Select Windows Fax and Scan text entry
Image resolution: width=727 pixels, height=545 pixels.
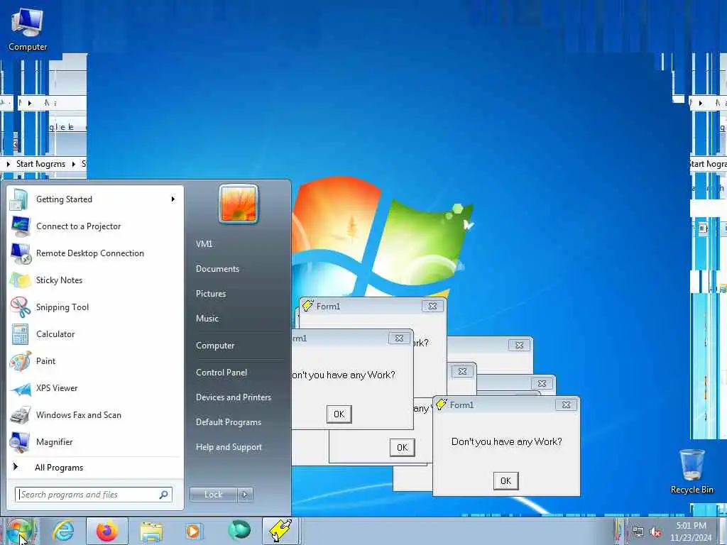click(x=79, y=415)
